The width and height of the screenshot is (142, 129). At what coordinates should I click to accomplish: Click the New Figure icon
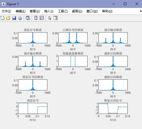pyautogui.click(x=2, y=18)
